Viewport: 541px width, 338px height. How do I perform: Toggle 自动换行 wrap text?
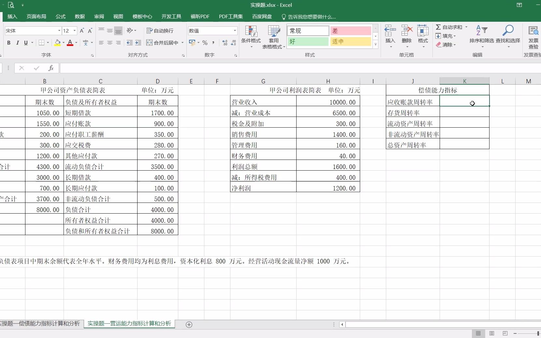pos(160,31)
